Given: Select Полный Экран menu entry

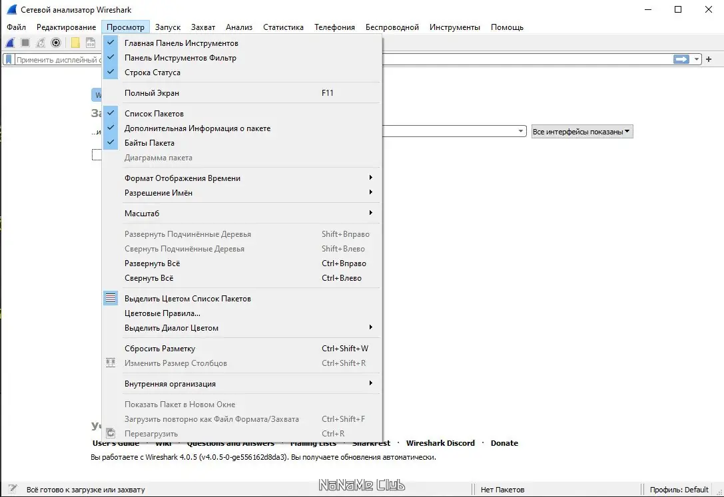Looking at the screenshot, I should (242, 92).
